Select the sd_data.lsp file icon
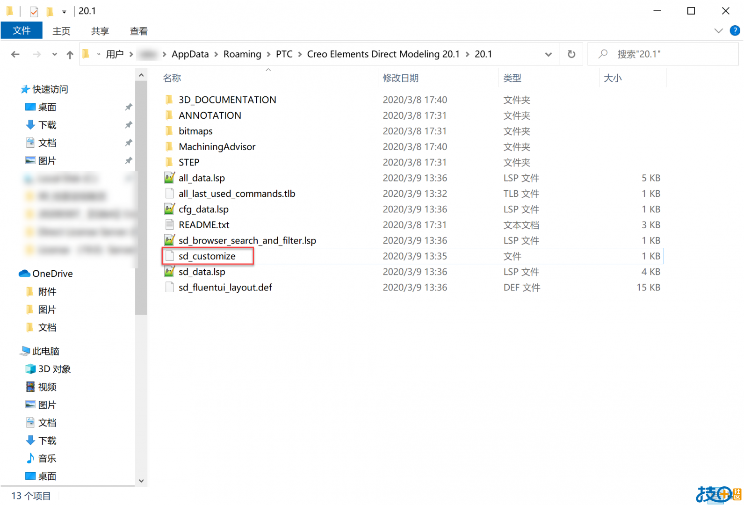 pyautogui.click(x=170, y=272)
